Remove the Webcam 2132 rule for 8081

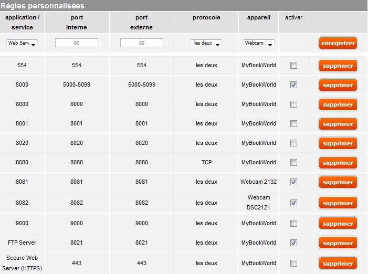point(338,182)
